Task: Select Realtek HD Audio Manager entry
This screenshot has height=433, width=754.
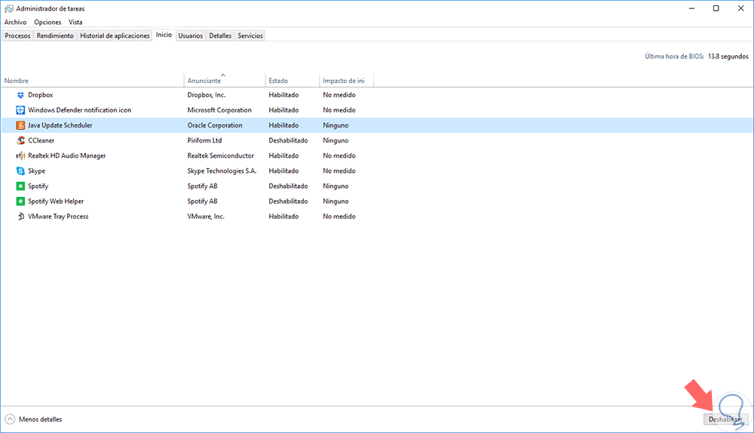Action: 67,156
